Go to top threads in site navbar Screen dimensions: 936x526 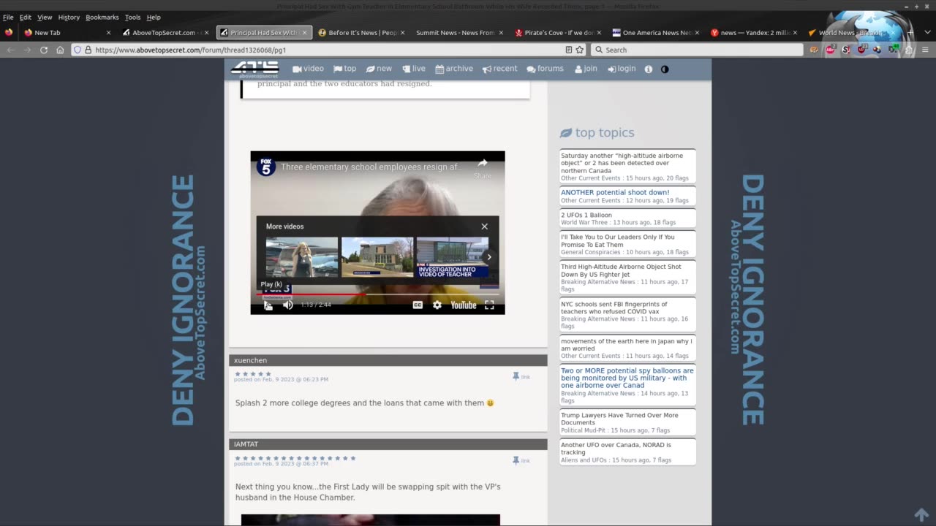click(x=345, y=69)
